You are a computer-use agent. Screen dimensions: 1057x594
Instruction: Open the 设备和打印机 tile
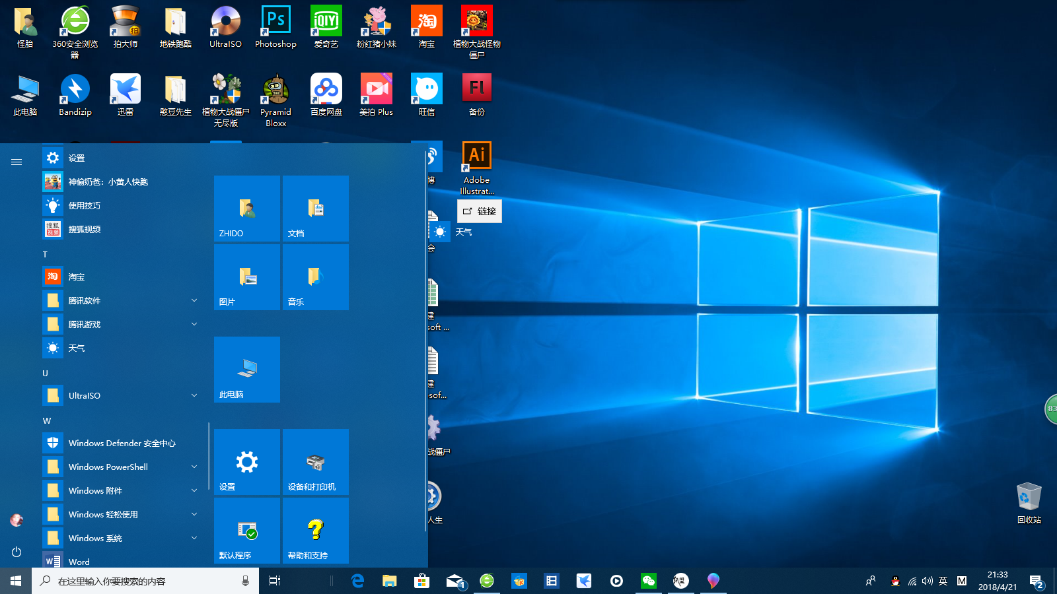tap(316, 462)
